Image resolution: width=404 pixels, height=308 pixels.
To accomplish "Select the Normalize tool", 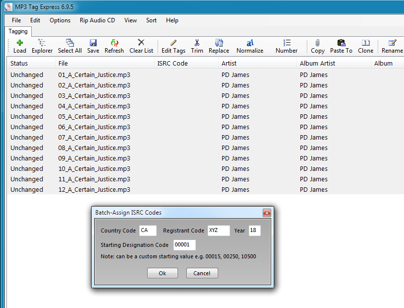I will [x=249, y=46].
